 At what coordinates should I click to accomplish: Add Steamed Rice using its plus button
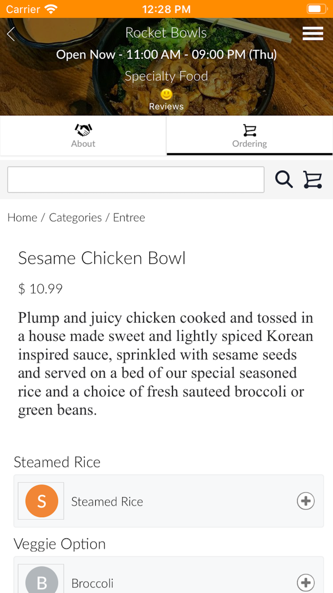305,501
